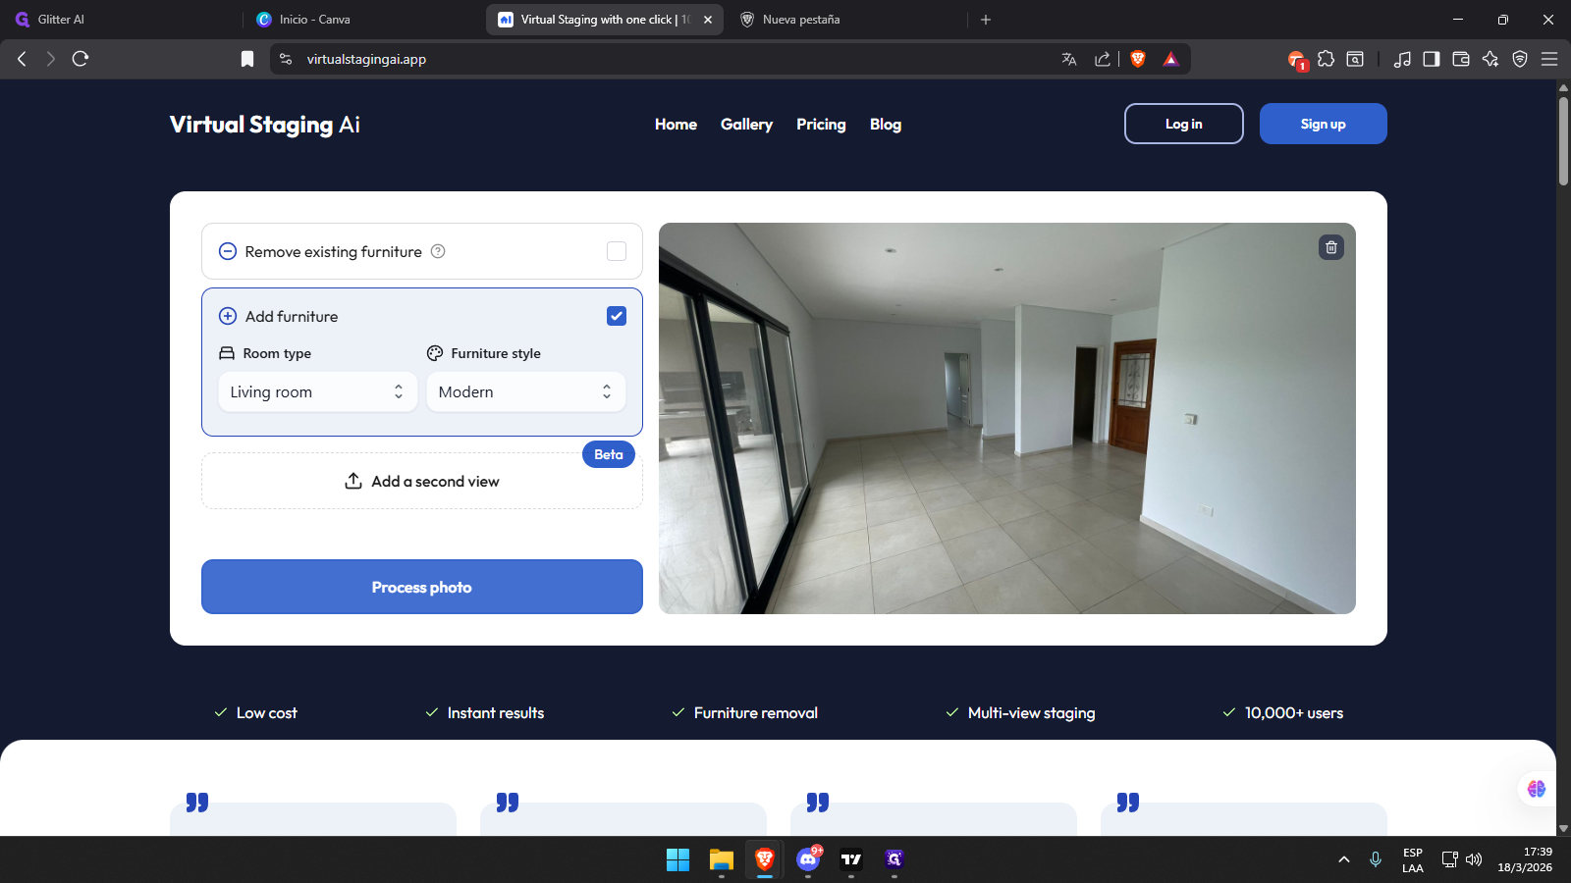Viewport: 1571px width, 883px height.
Task: Click the Brave Shields icon in address bar
Action: click(x=1138, y=59)
